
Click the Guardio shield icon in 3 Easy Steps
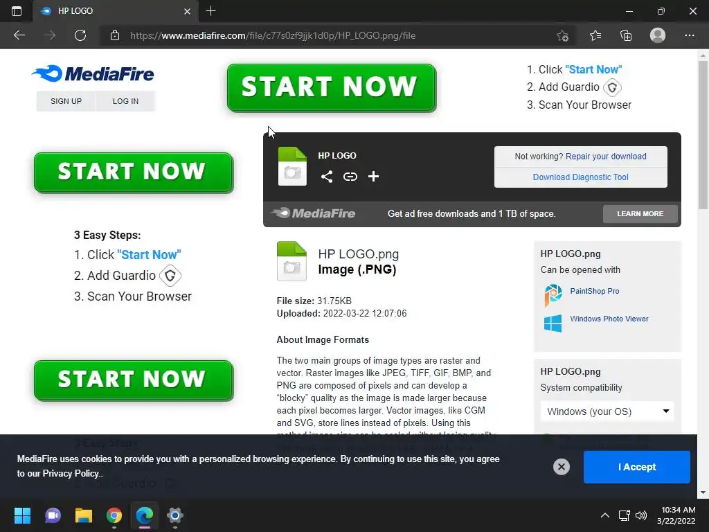(170, 276)
